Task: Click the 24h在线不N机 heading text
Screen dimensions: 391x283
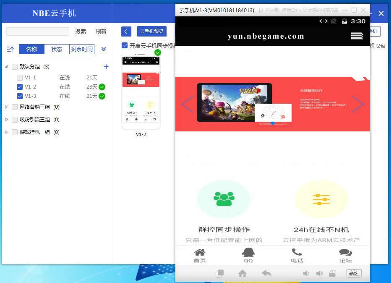Action: coord(321,230)
